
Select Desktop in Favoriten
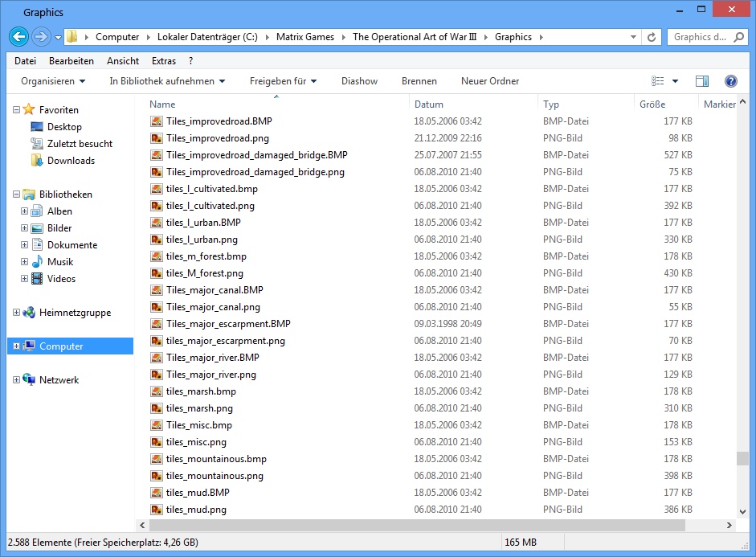pos(64,127)
